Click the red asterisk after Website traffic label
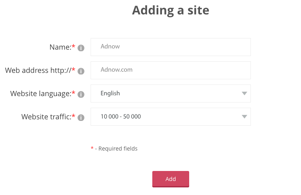 coord(73,116)
